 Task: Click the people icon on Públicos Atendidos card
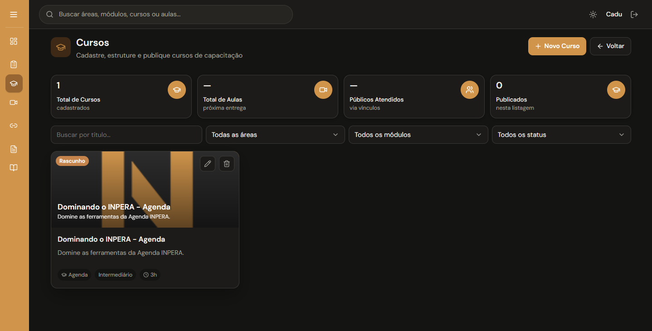470,90
